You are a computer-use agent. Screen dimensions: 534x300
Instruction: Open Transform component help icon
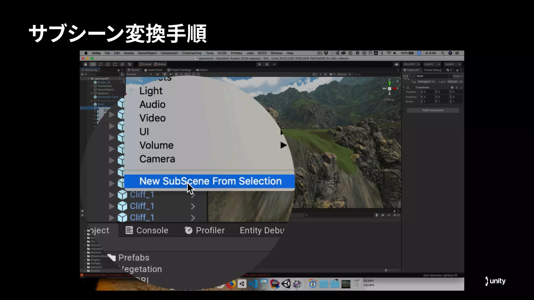tap(452, 87)
